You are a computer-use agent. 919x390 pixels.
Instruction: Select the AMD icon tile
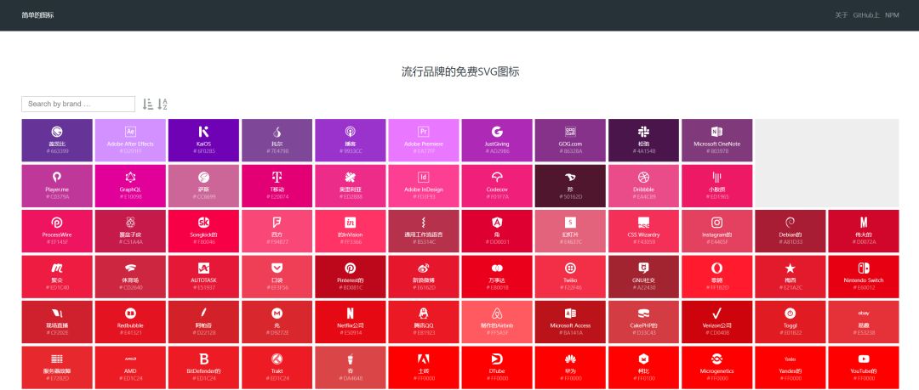coord(130,367)
